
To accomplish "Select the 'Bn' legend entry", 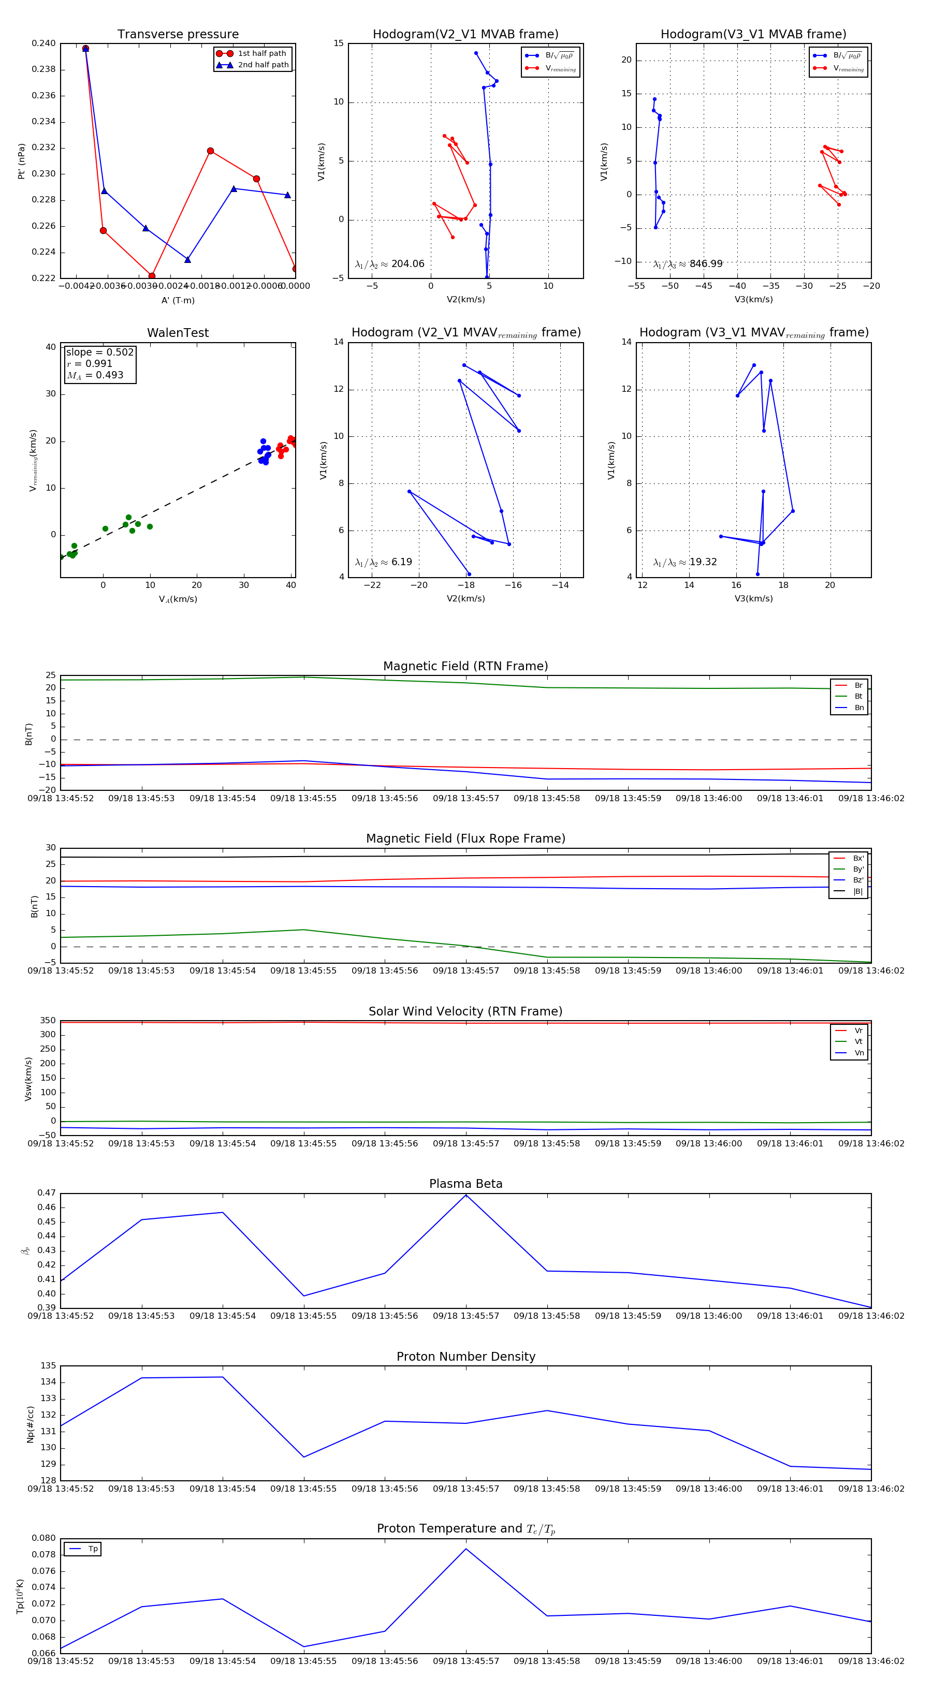I will 849,708.
